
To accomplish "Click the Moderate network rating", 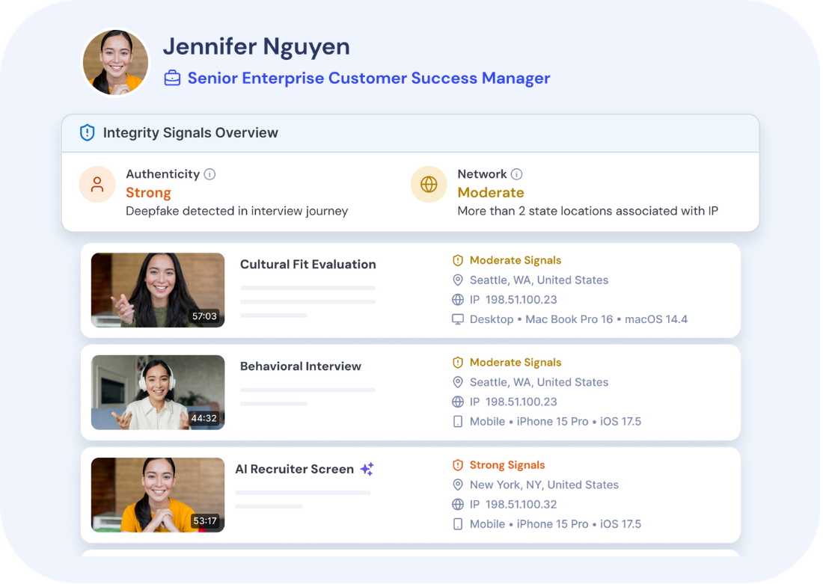I will click(x=491, y=193).
